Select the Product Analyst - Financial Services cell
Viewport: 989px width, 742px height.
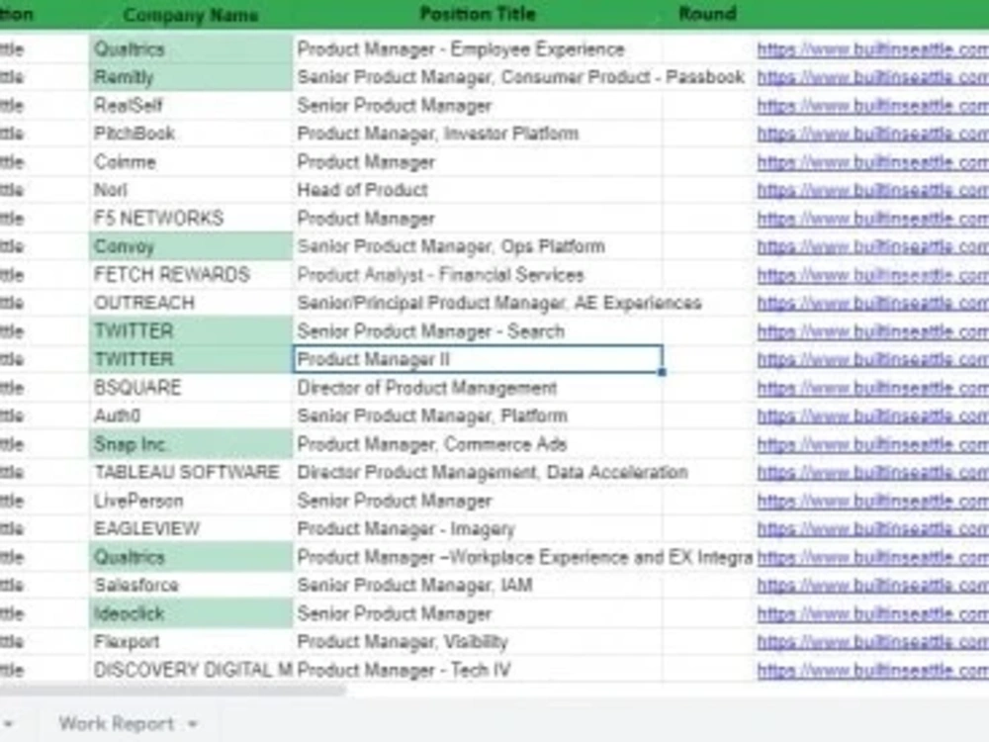coord(478,275)
